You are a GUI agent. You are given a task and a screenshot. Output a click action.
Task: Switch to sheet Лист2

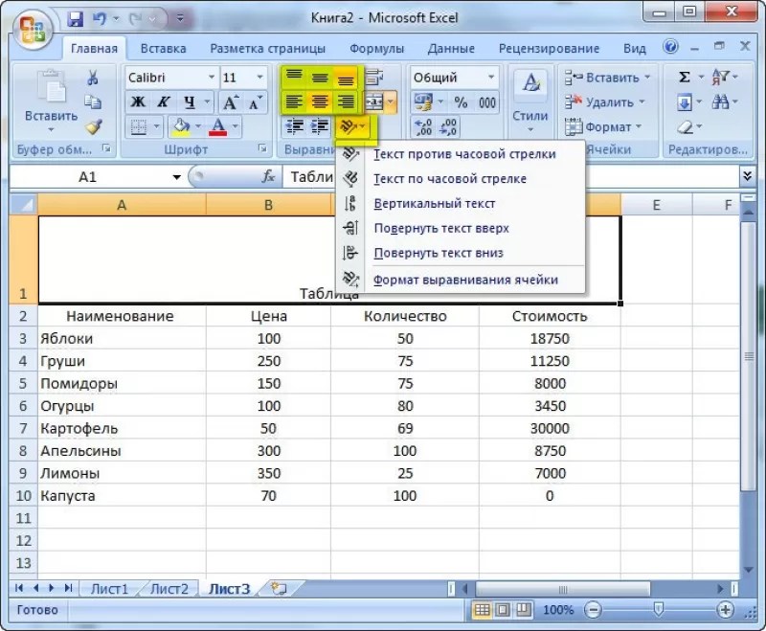click(x=169, y=589)
